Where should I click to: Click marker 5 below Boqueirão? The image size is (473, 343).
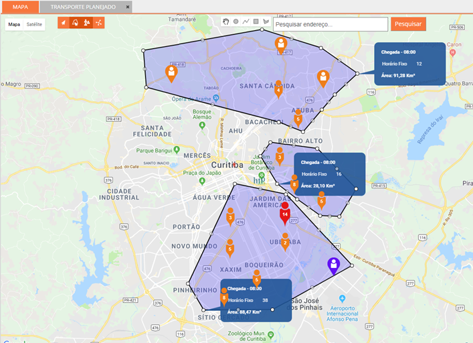pyautogui.click(x=257, y=279)
